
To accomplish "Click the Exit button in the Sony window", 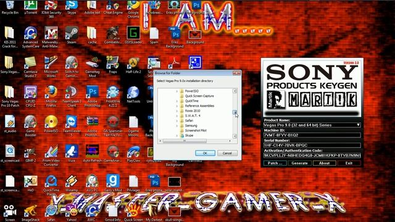I will pyautogui.click(x=349, y=163).
